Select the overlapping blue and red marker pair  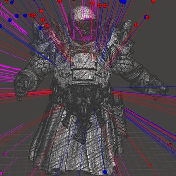point(147,17)
